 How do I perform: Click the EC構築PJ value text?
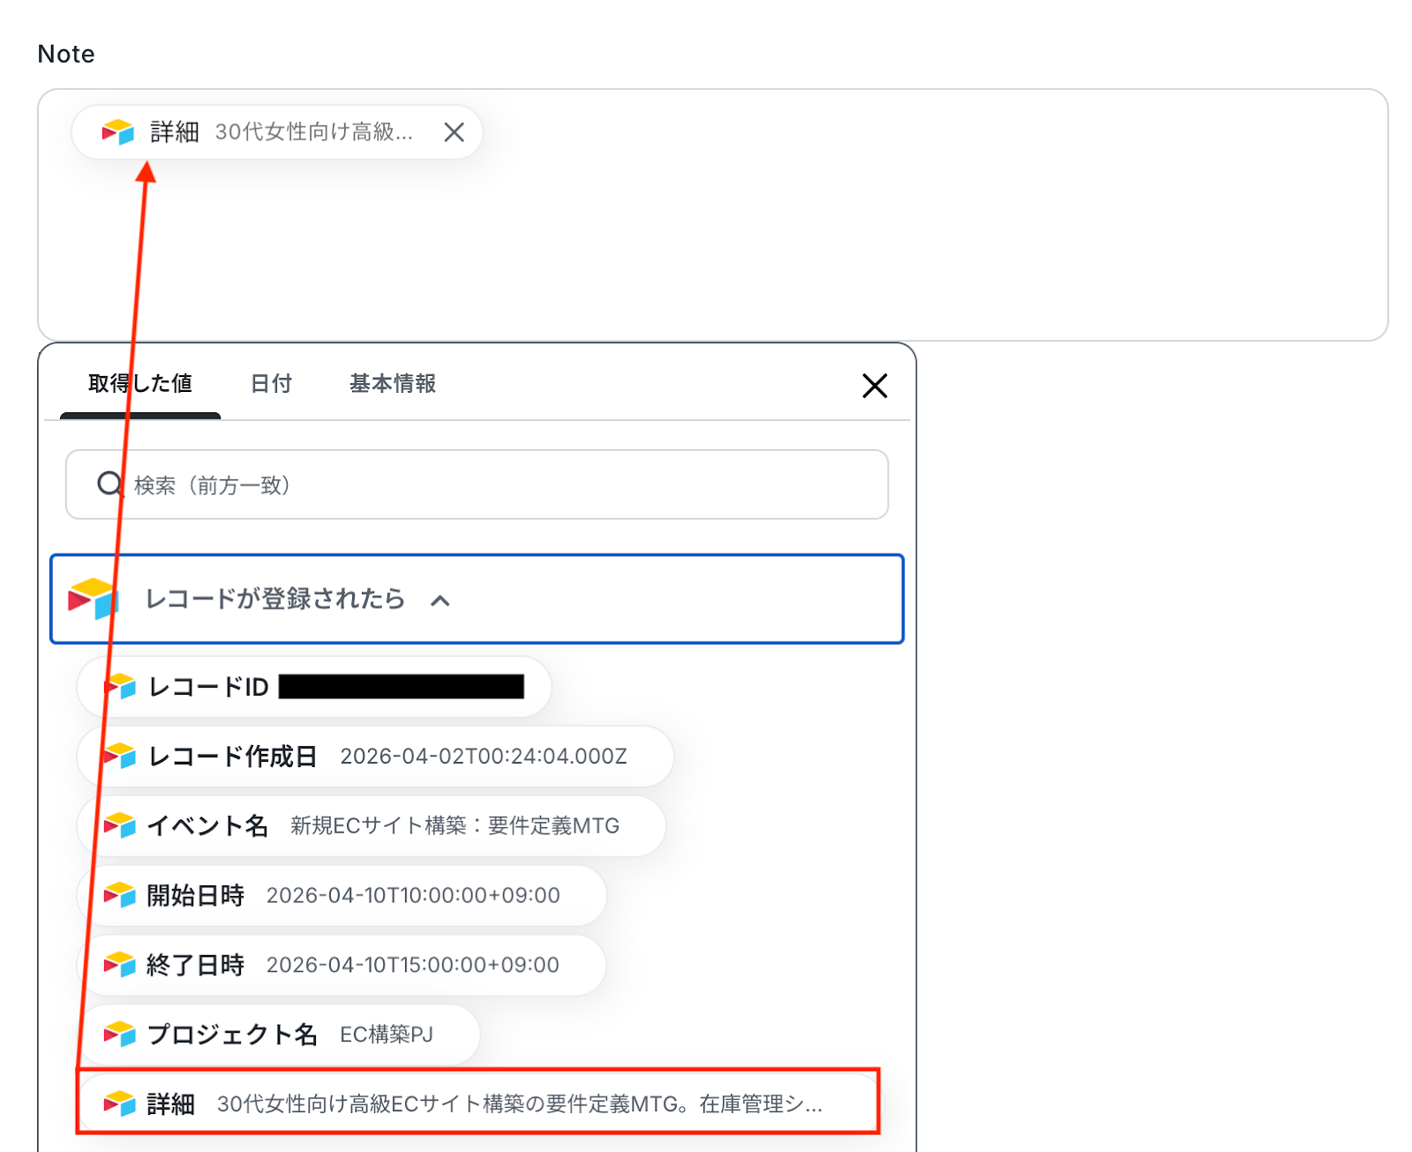[387, 1035]
